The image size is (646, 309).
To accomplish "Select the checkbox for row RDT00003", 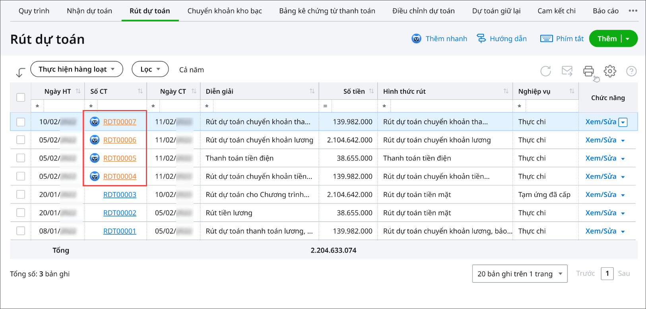I will pyautogui.click(x=21, y=195).
